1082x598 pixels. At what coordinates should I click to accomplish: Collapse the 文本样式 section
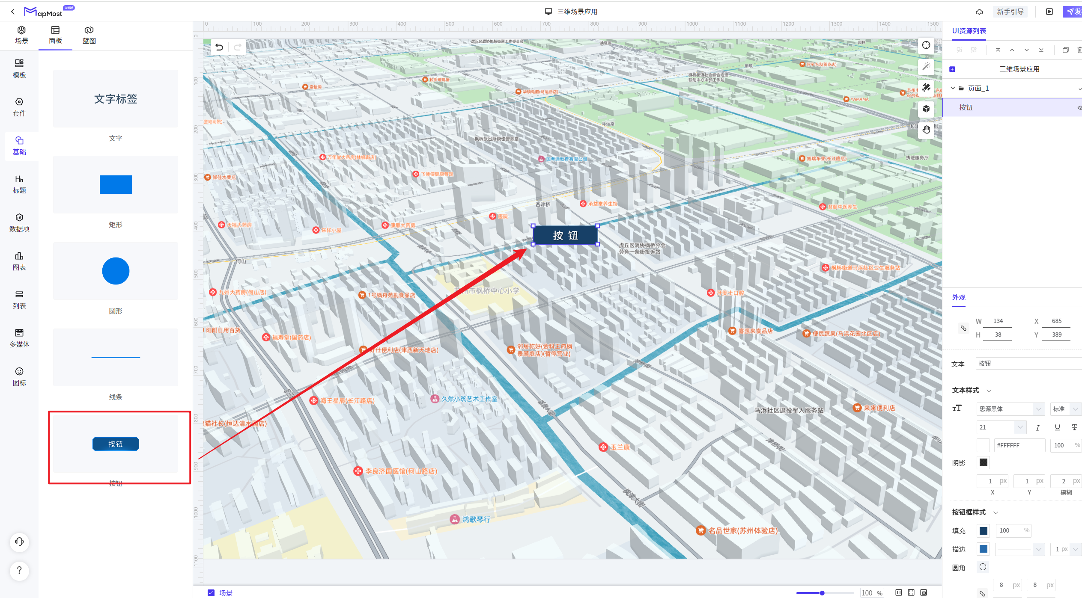point(989,391)
